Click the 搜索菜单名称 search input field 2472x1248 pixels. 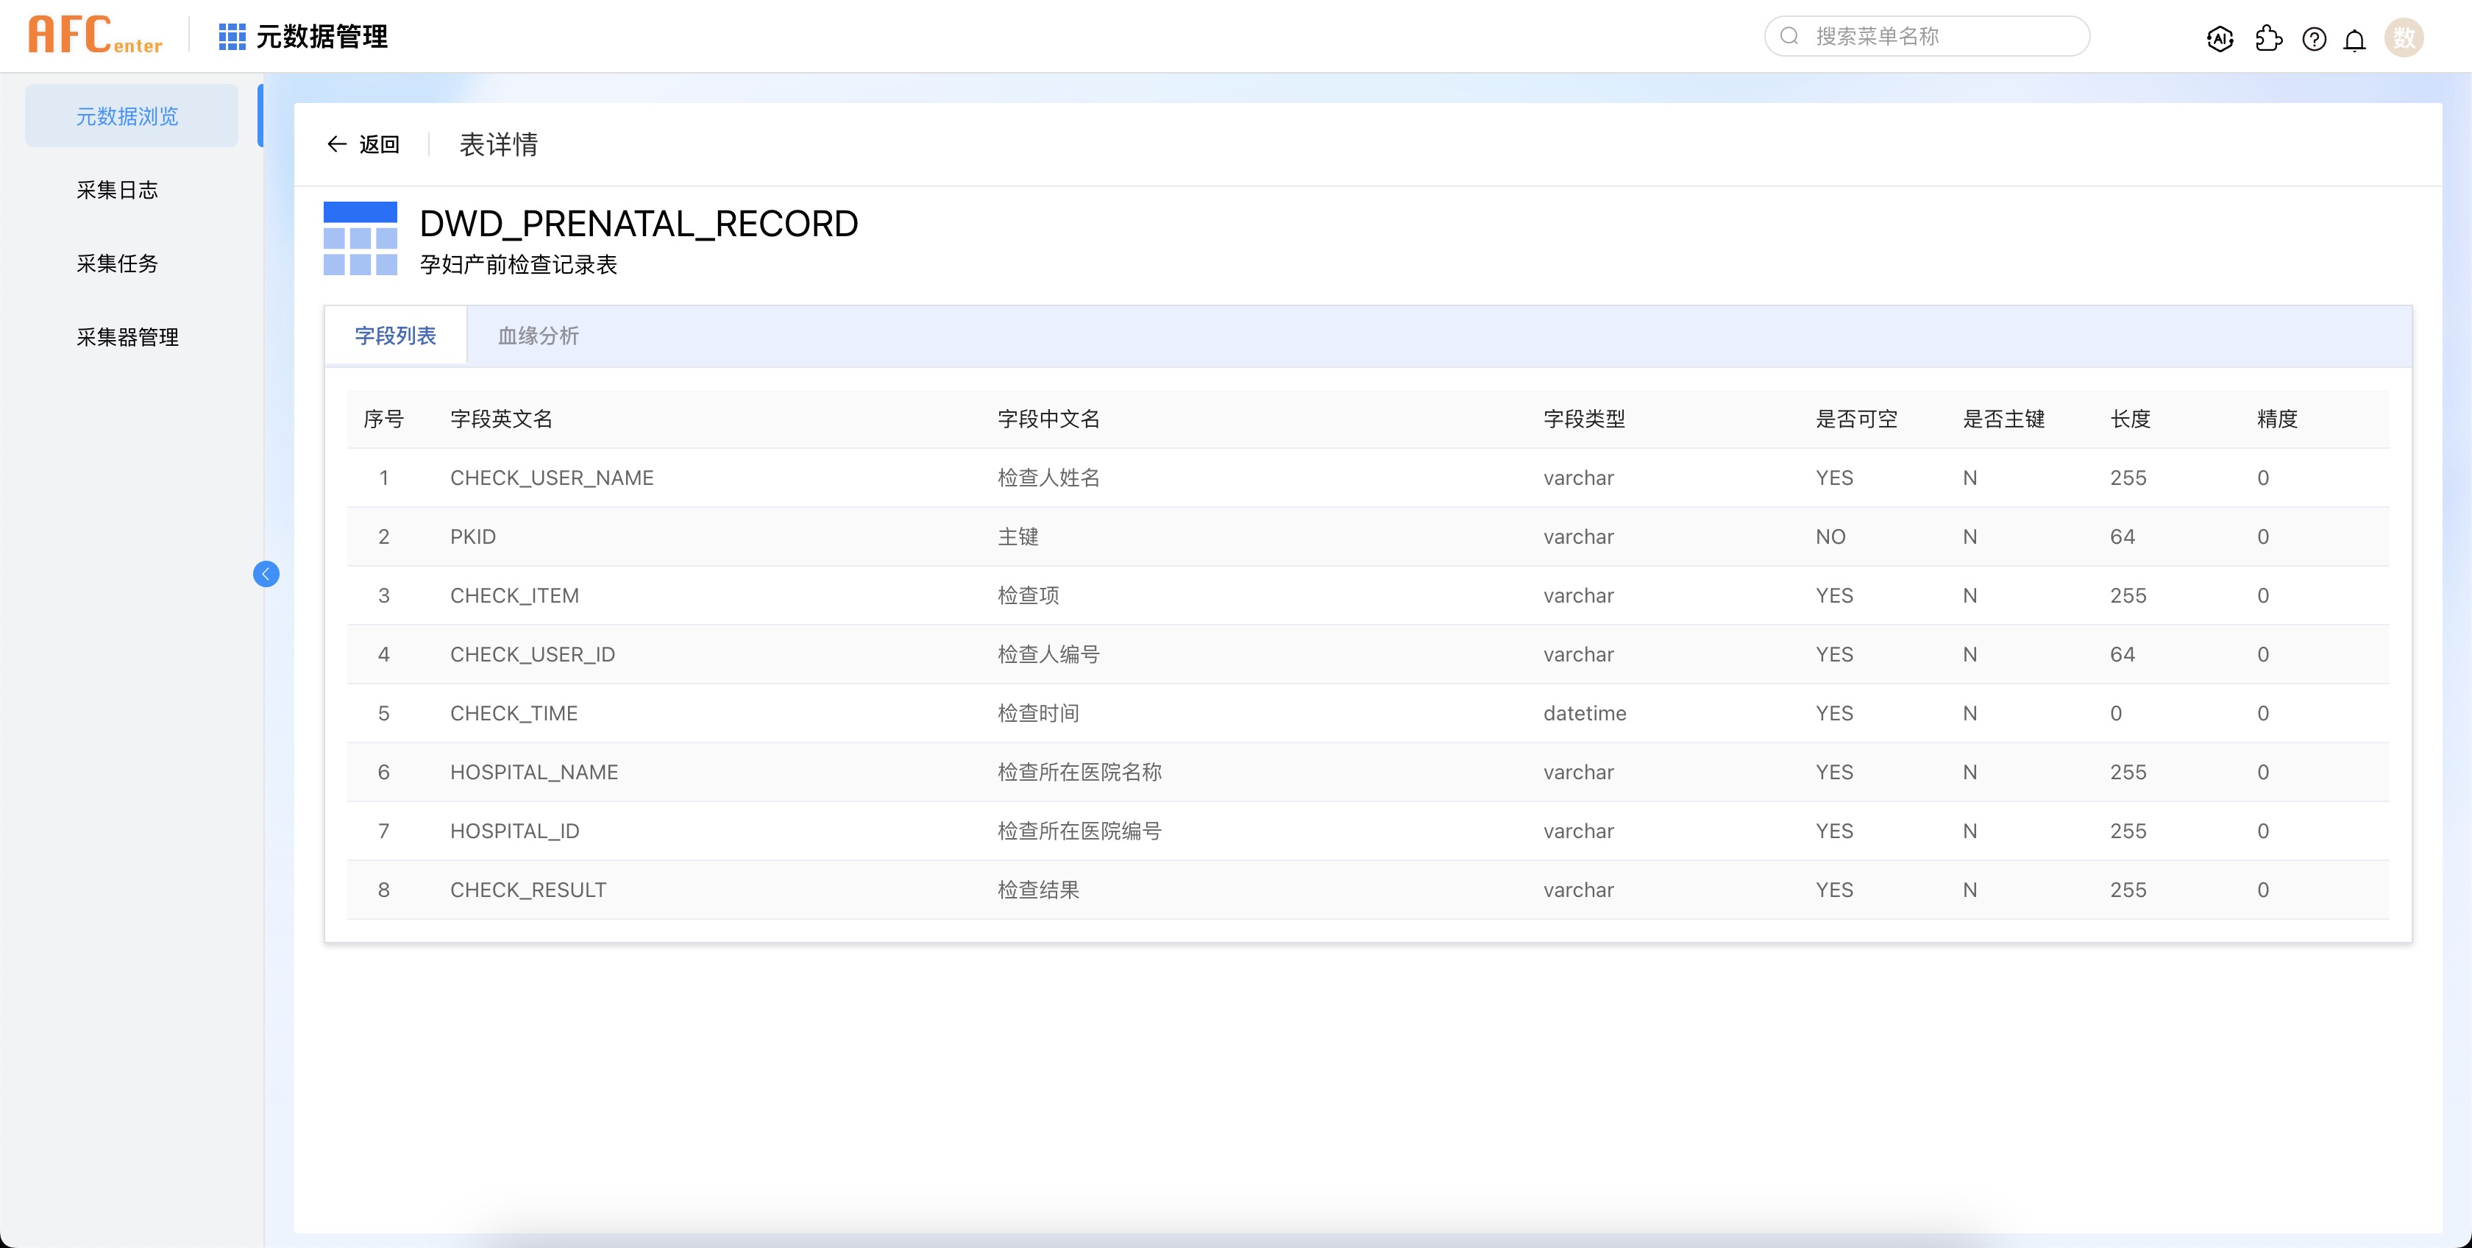pos(1930,35)
